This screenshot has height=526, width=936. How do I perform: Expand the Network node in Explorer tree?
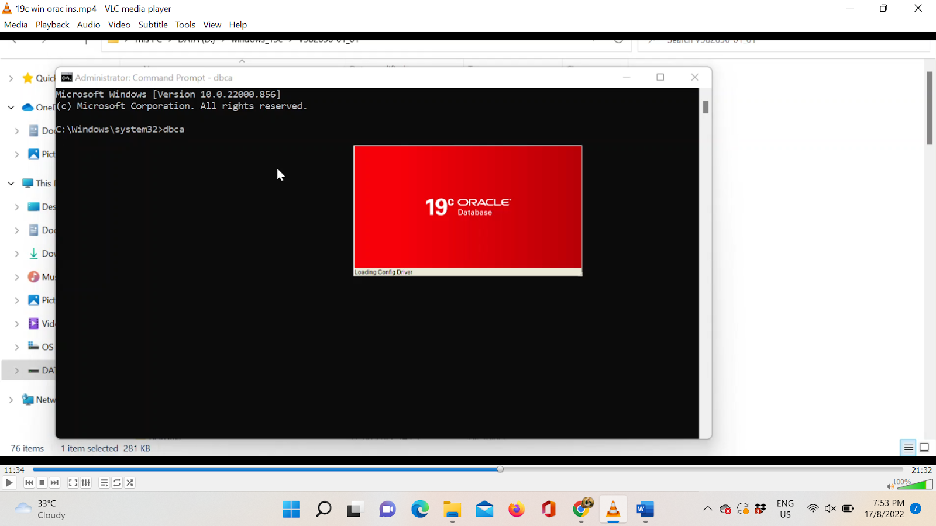coord(11,400)
